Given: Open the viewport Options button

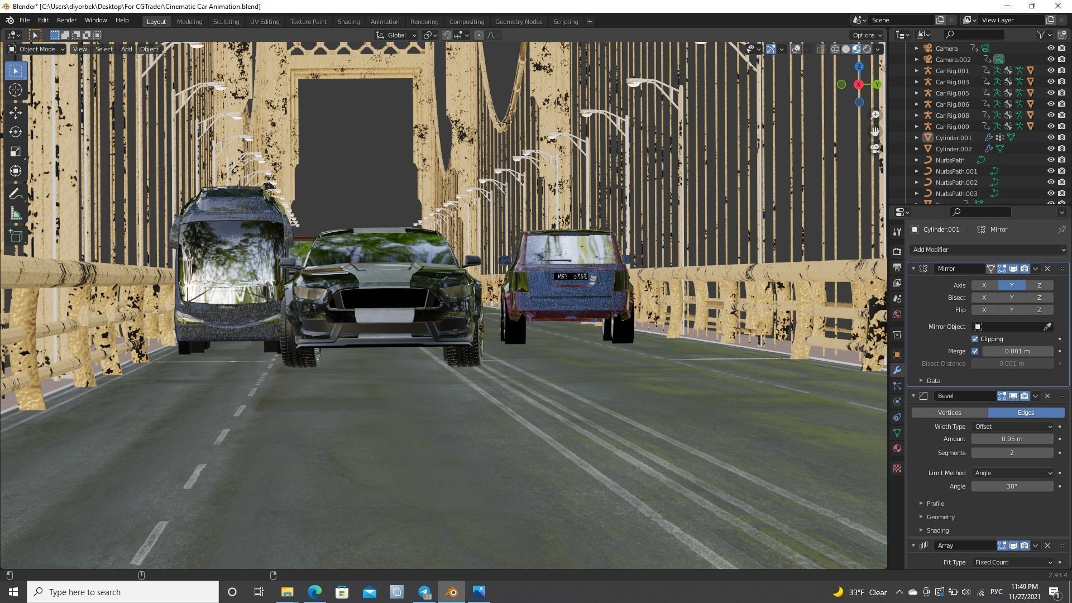Looking at the screenshot, I should point(867,35).
